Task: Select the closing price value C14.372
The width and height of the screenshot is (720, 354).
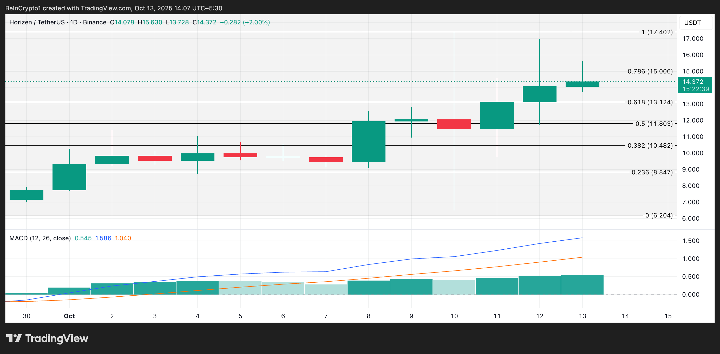Action: (x=205, y=22)
